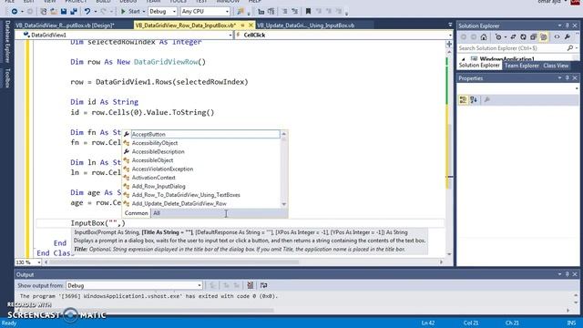Click the Solution Explorer bottom tab
Viewport: 583px width, 328px height.
click(x=479, y=65)
